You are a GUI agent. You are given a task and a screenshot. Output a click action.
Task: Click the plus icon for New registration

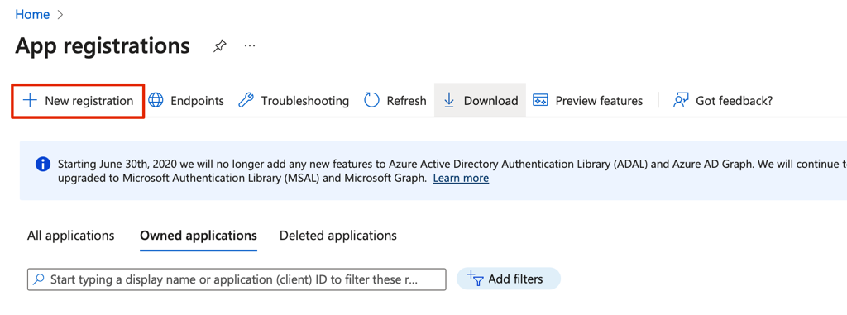click(30, 101)
